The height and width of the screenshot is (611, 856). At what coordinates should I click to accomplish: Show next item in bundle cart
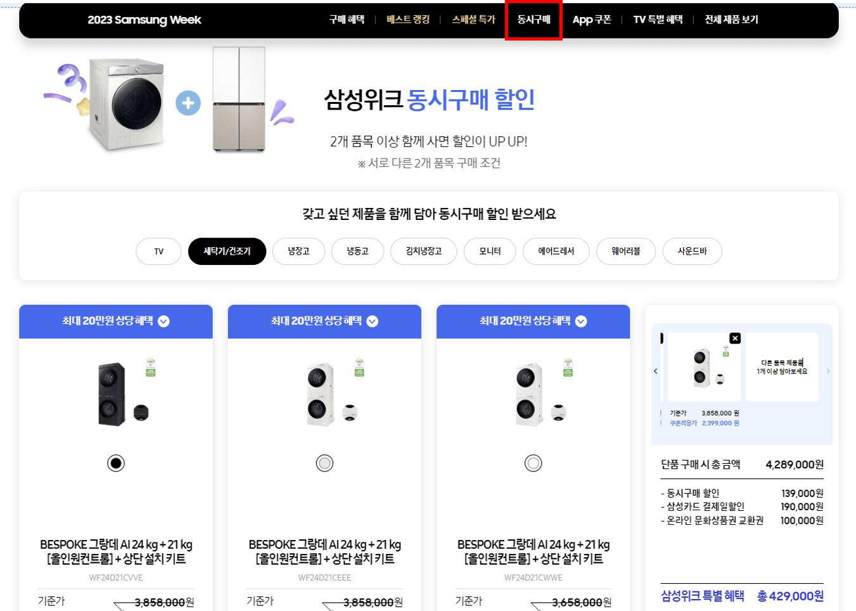(827, 371)
